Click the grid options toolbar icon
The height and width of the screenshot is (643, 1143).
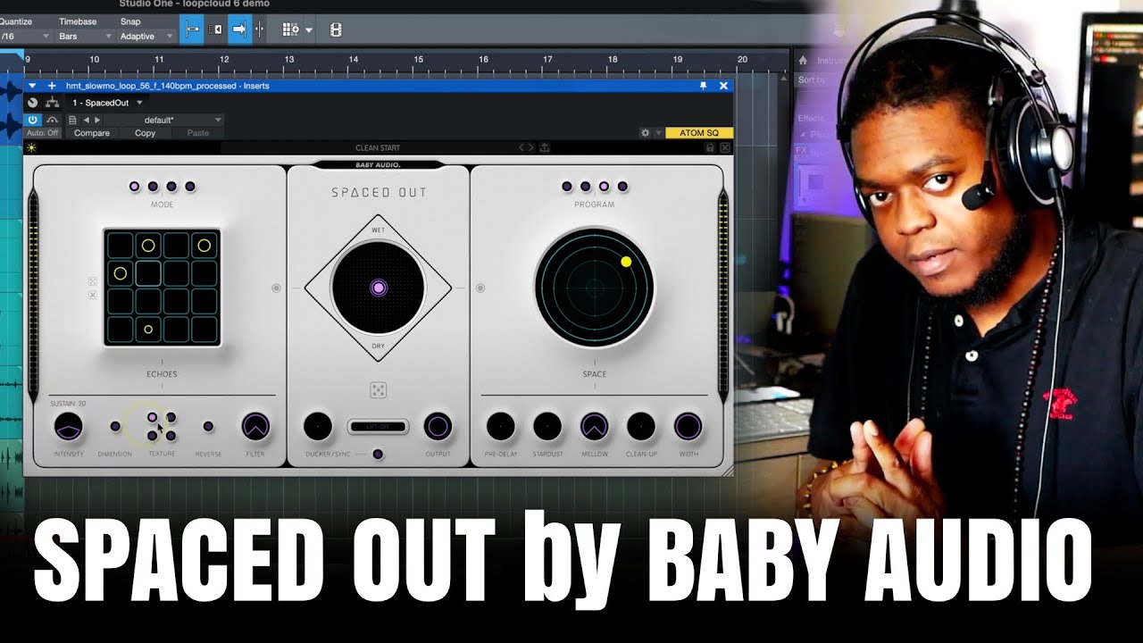tap(291, 29)
